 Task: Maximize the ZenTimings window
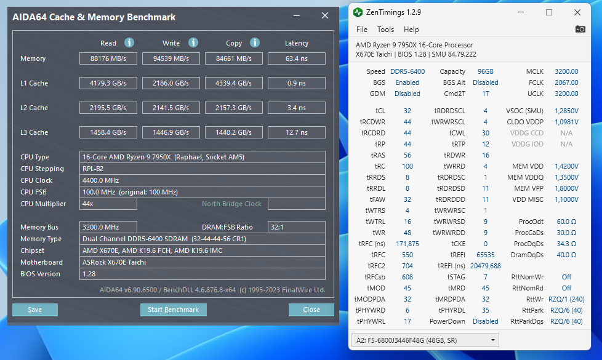pos(549,12)
